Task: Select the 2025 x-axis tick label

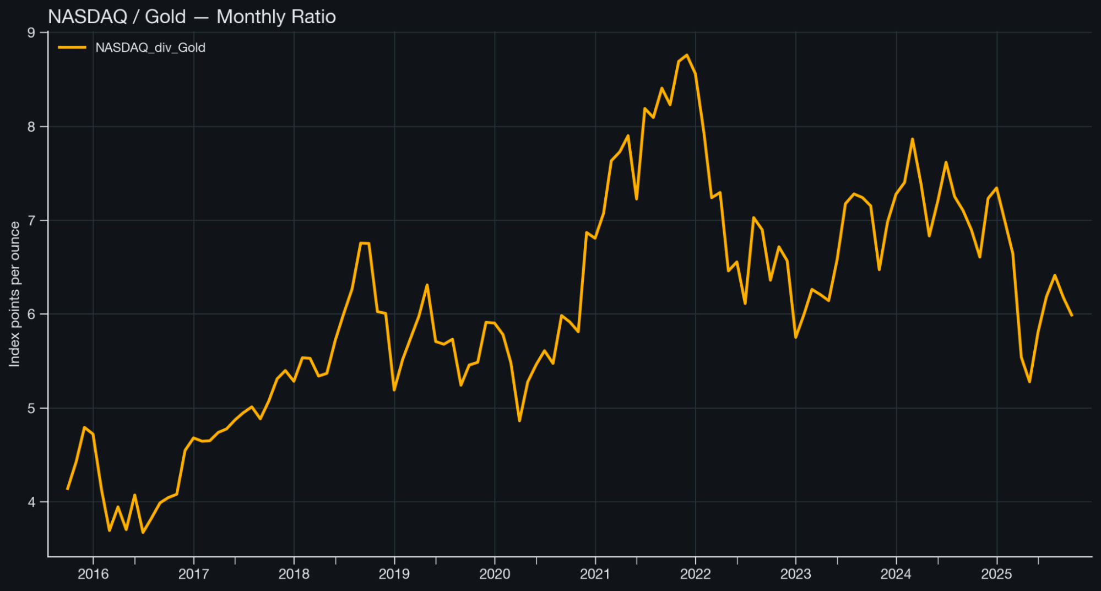Action: click(x=996, y=574)
